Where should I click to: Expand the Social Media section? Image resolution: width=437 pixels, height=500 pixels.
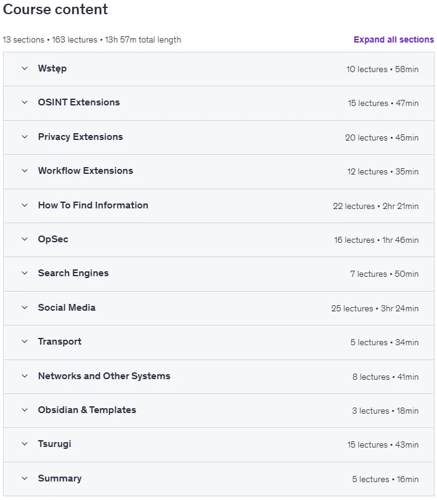(x=219, y=308)
